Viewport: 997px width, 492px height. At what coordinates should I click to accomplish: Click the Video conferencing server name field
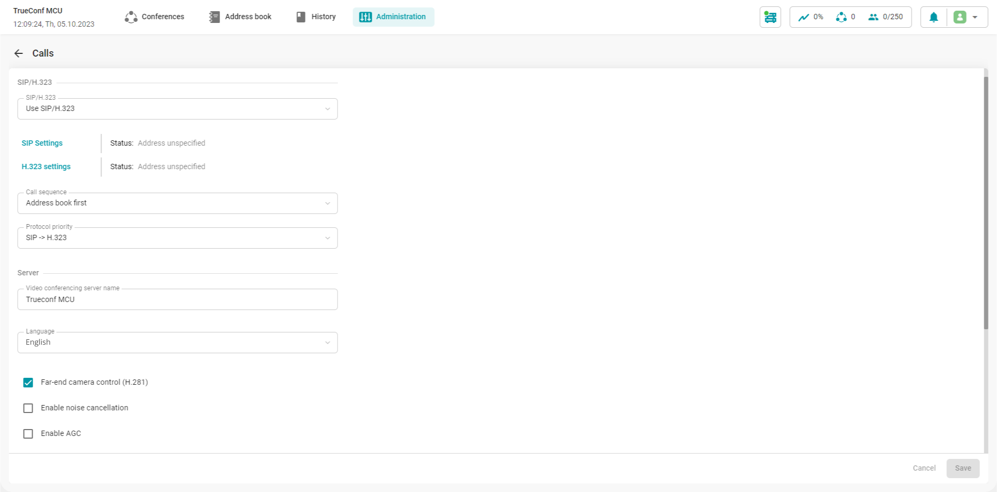click(x=177, y=300)
